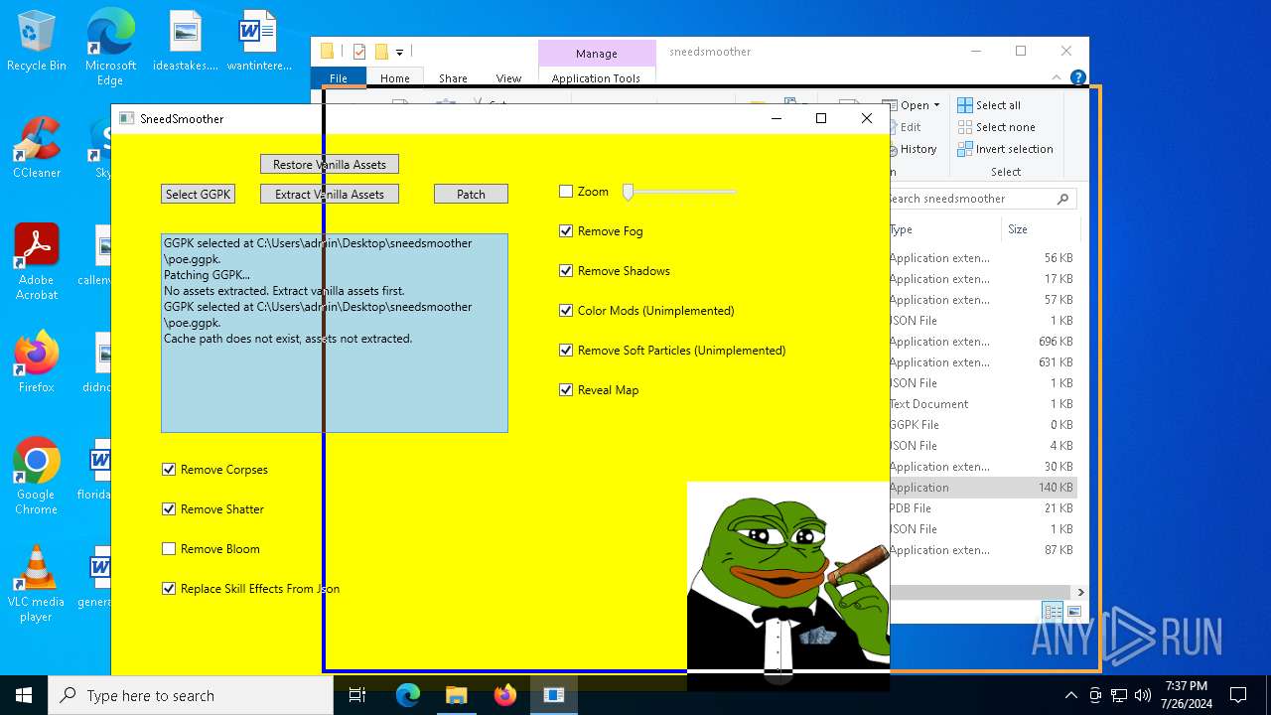Uncheck Remove Shadows
This screenshot has width=1271, height=715.
click(x=566, y=271)
